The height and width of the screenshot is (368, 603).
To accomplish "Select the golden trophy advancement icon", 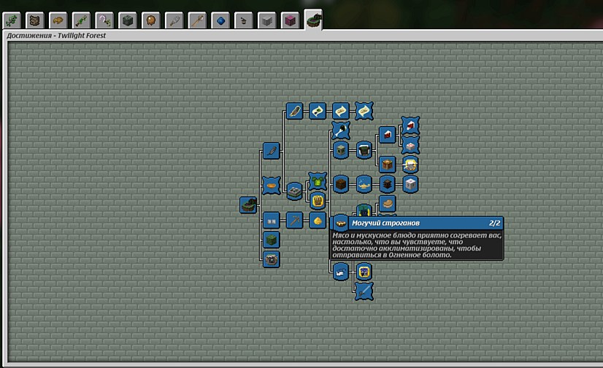I will point(318,200).
